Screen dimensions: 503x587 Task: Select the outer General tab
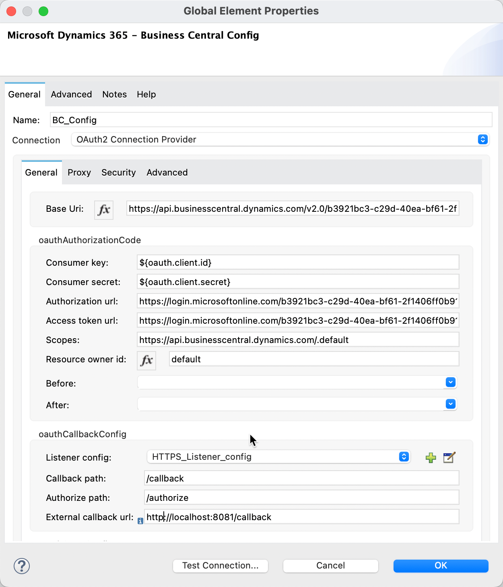coord(25,95)
